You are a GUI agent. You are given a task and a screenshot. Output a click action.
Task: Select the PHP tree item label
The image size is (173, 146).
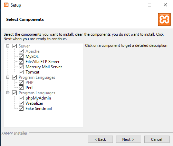29,83
